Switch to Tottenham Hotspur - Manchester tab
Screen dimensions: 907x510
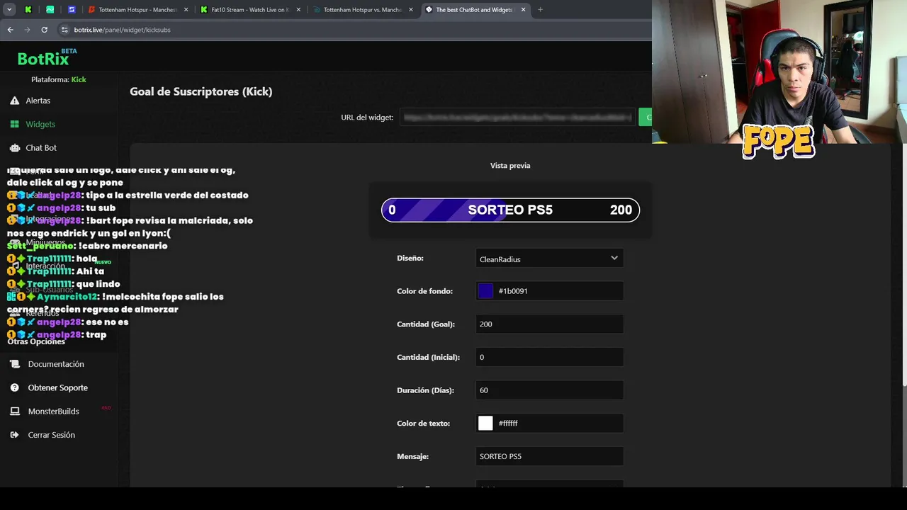point(137,10)
